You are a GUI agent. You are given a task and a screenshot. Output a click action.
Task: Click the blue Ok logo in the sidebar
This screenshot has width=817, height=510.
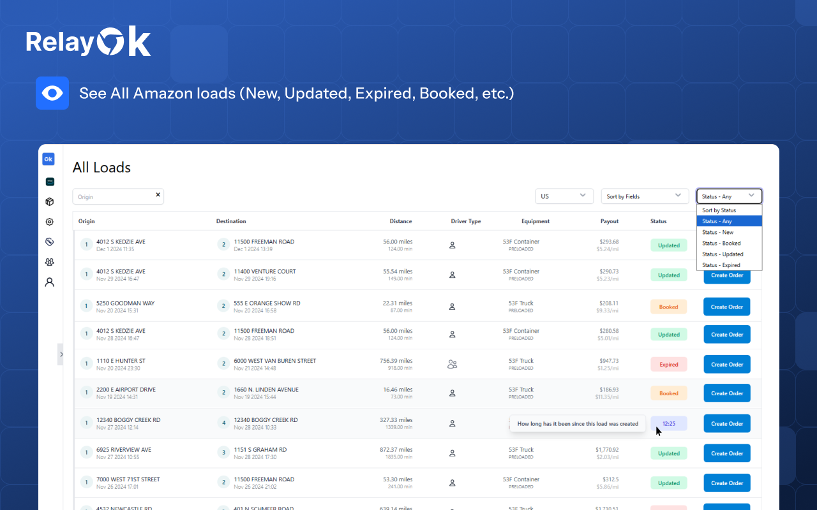tap(49, 159)
